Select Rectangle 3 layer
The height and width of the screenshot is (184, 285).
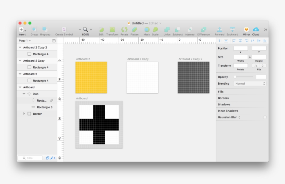coord(37,107)
